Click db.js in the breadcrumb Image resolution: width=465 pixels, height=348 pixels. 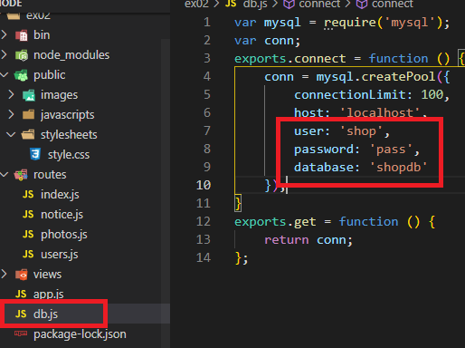coord(255,4)
